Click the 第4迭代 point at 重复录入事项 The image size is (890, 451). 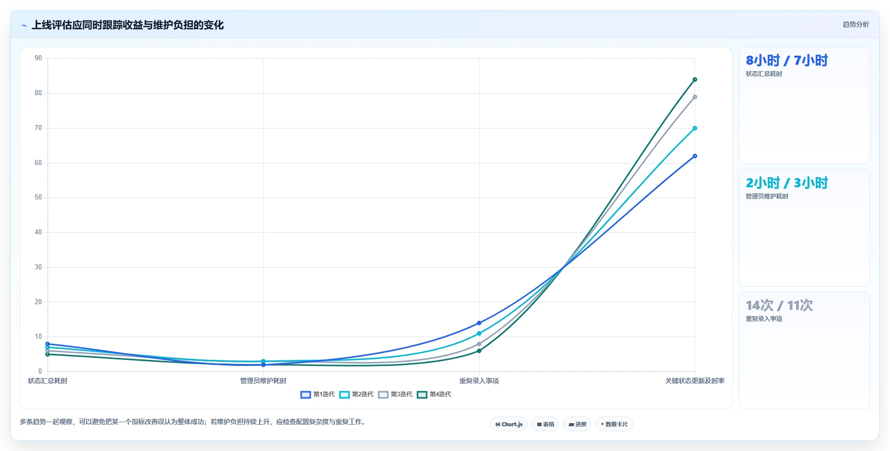click(x=479, y=351)
